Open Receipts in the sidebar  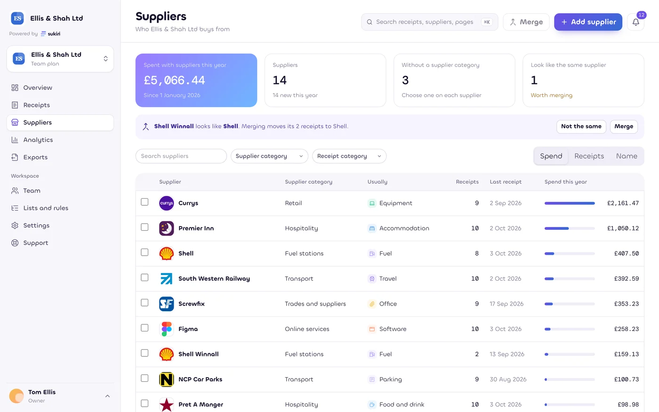point(60,105)
